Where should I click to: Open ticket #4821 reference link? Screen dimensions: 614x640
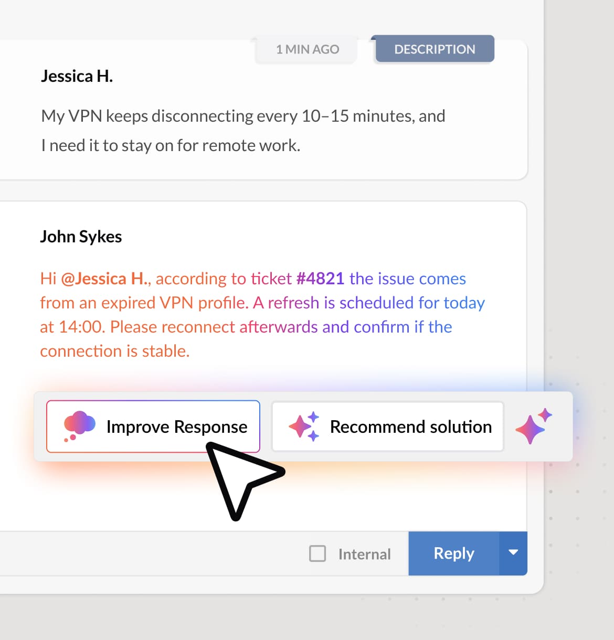[x=320, y=278]
